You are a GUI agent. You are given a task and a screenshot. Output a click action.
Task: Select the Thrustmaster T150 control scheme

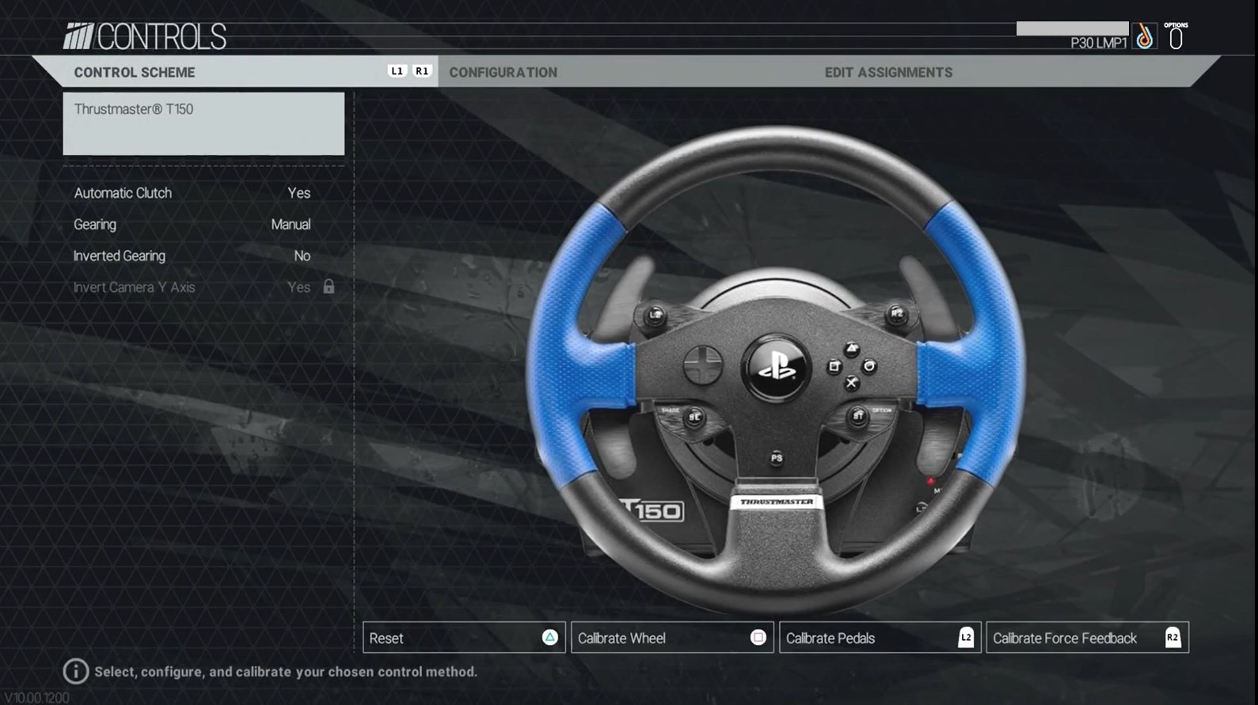tap(203, 123)
